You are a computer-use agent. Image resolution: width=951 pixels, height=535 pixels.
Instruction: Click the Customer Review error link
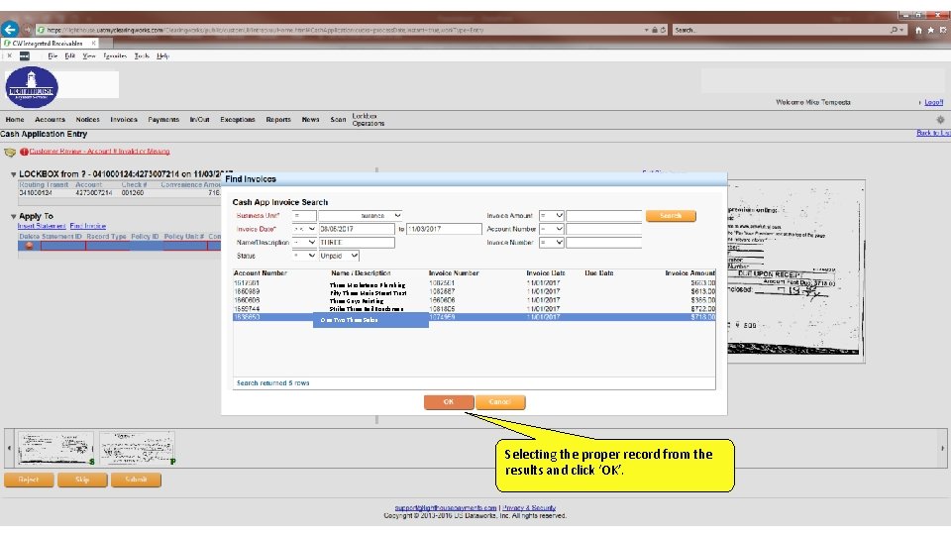point(99,152)
